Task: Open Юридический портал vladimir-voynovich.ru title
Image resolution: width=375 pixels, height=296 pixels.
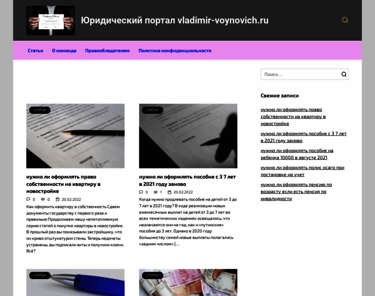Action: click(175, 20)
